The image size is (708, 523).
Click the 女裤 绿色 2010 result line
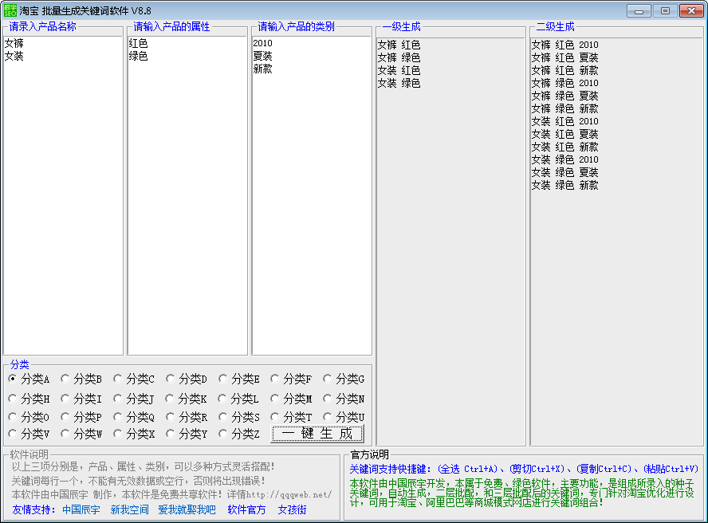[x=564, y=83]
